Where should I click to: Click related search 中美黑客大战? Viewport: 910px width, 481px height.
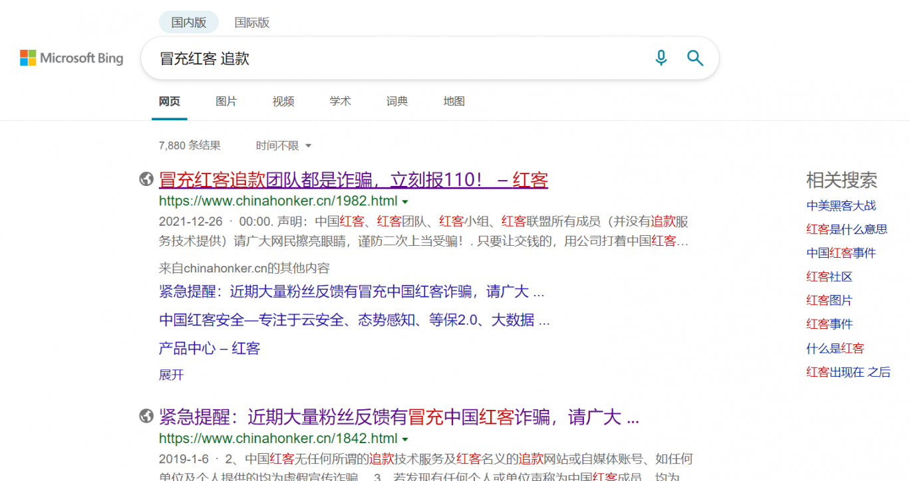point(841,205)
